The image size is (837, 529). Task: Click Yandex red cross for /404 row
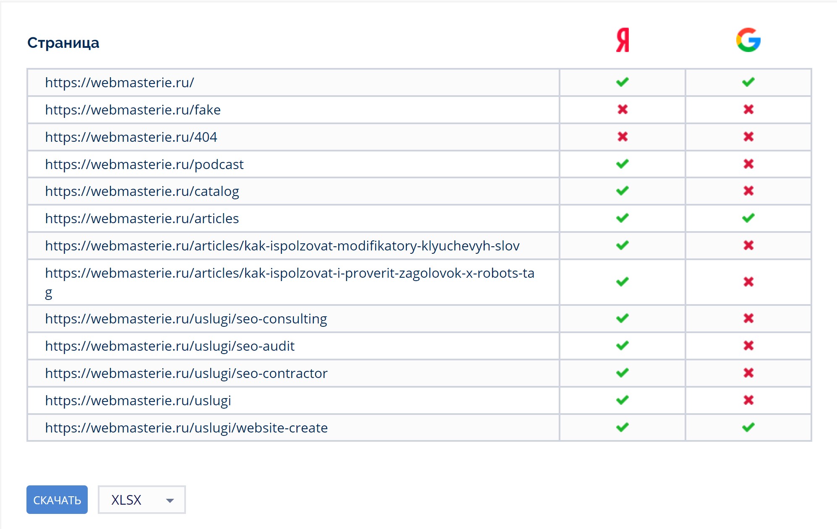[623, 137]
